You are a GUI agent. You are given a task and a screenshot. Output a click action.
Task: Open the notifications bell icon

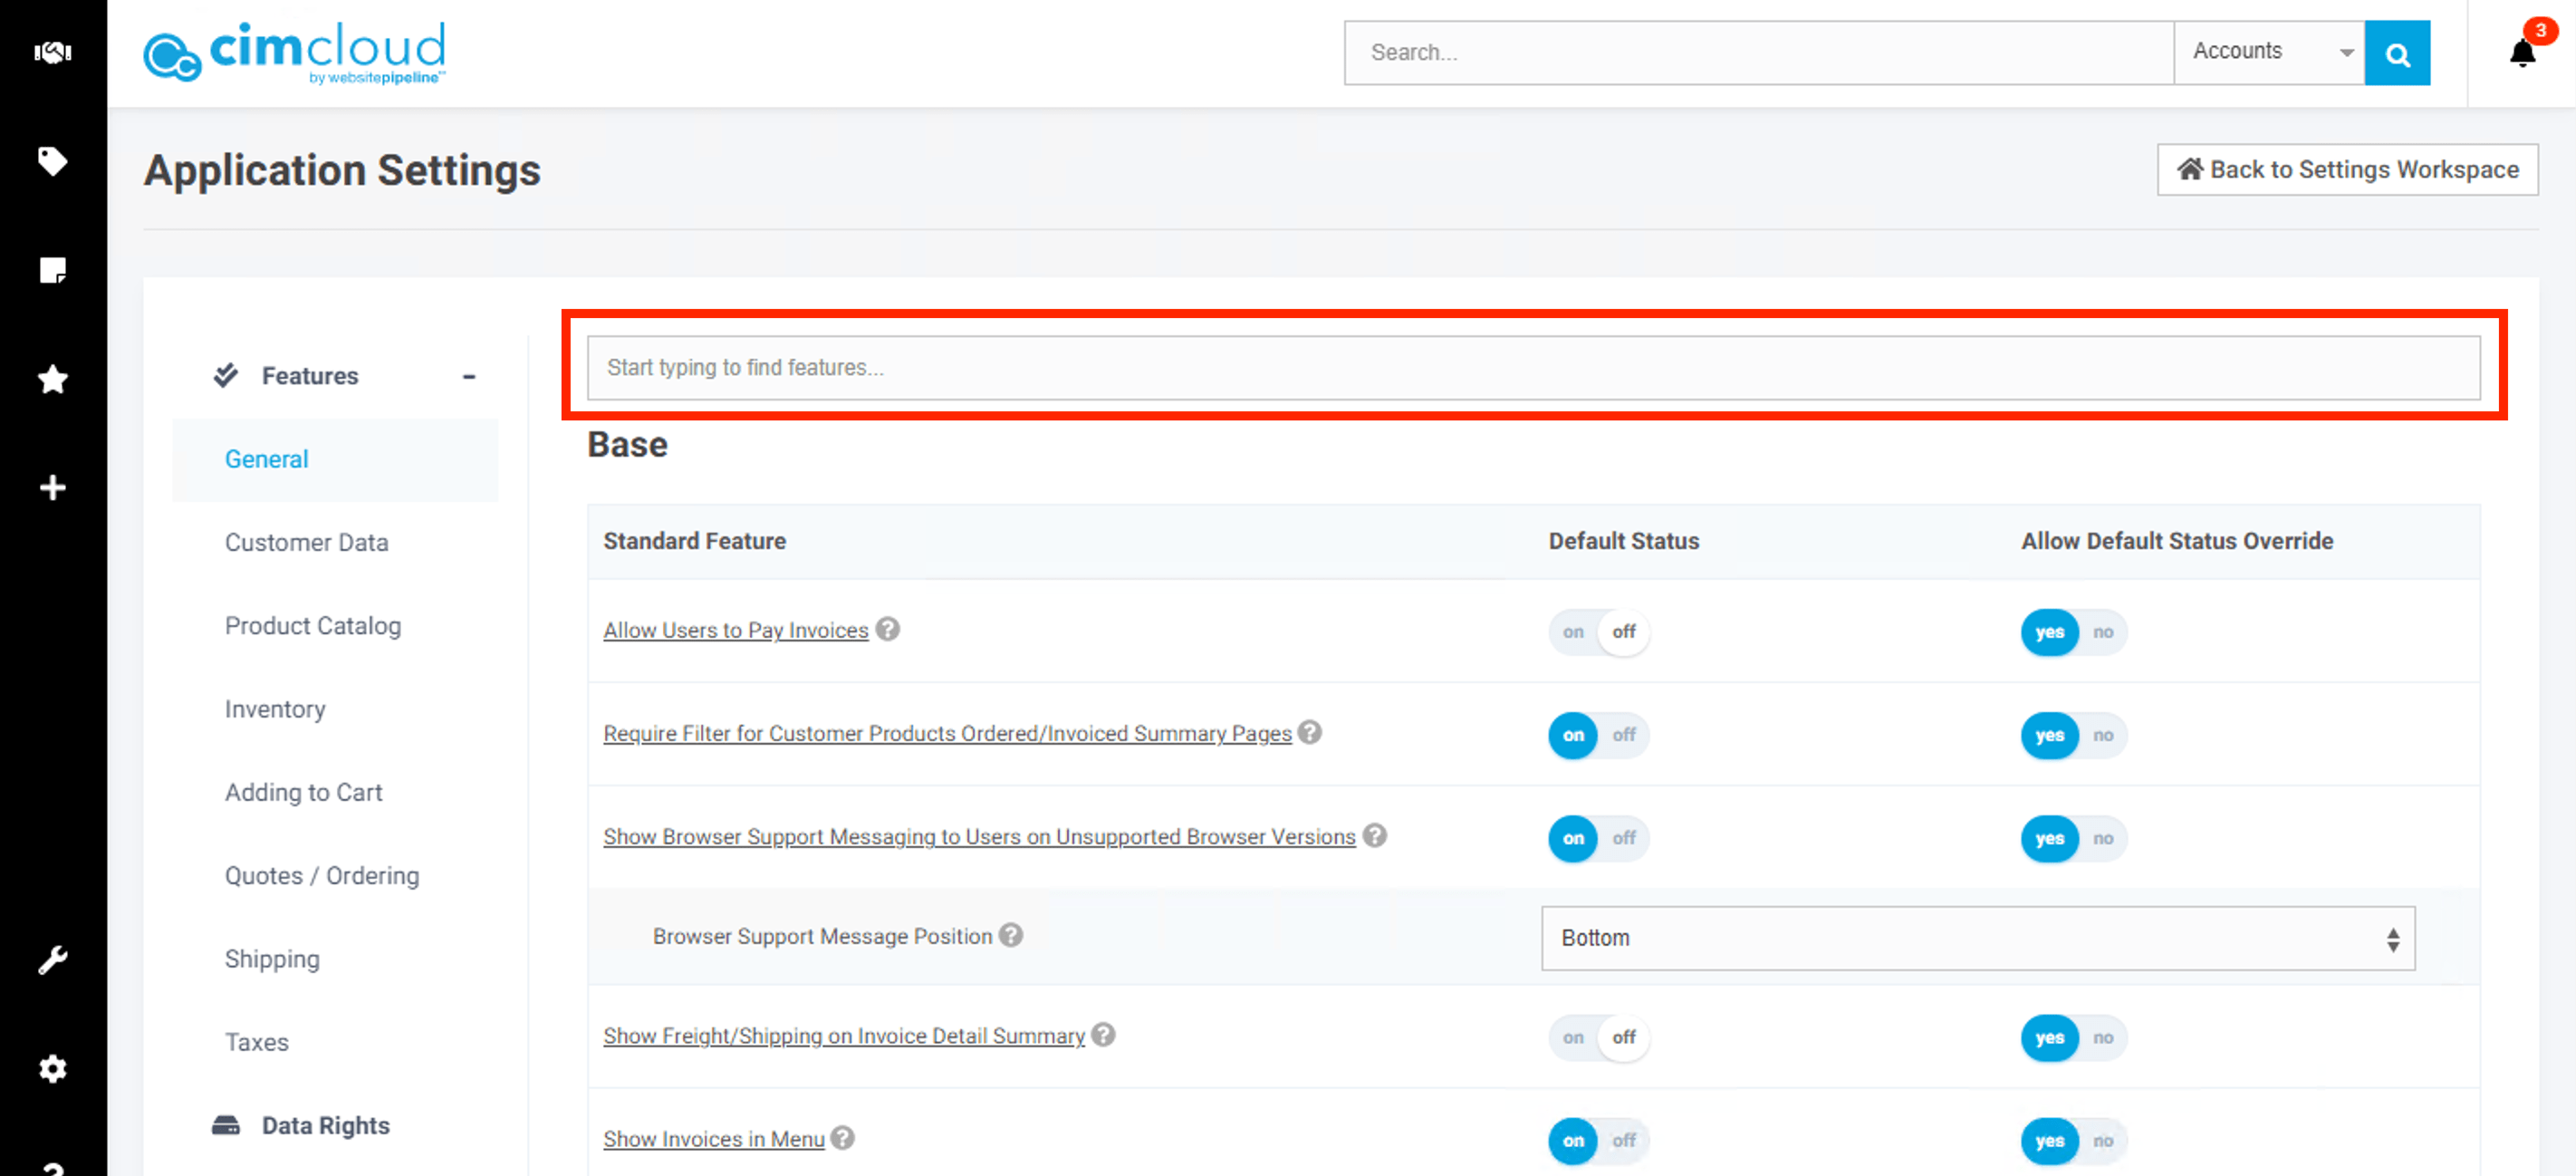tap(2522, 53)
